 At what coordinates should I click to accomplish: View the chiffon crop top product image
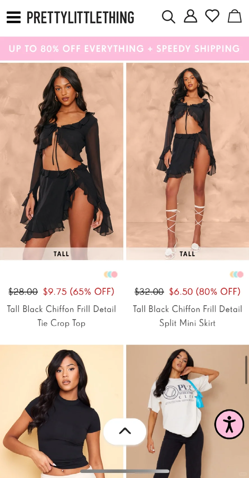click(61, 161)
